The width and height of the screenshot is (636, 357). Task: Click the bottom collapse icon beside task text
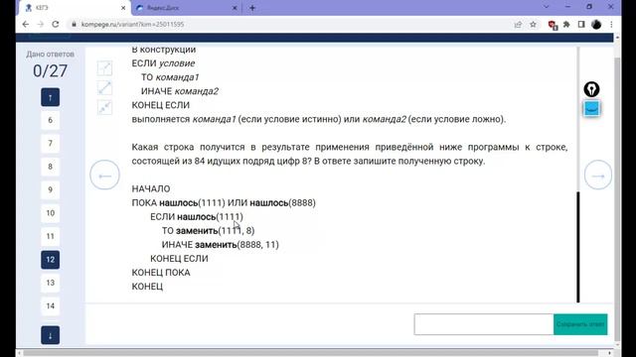(x=104, y=107)
